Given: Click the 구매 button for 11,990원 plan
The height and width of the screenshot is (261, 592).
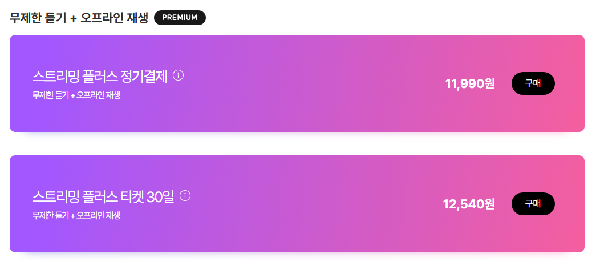Looking at the screenshot, I should click(533, 83).
